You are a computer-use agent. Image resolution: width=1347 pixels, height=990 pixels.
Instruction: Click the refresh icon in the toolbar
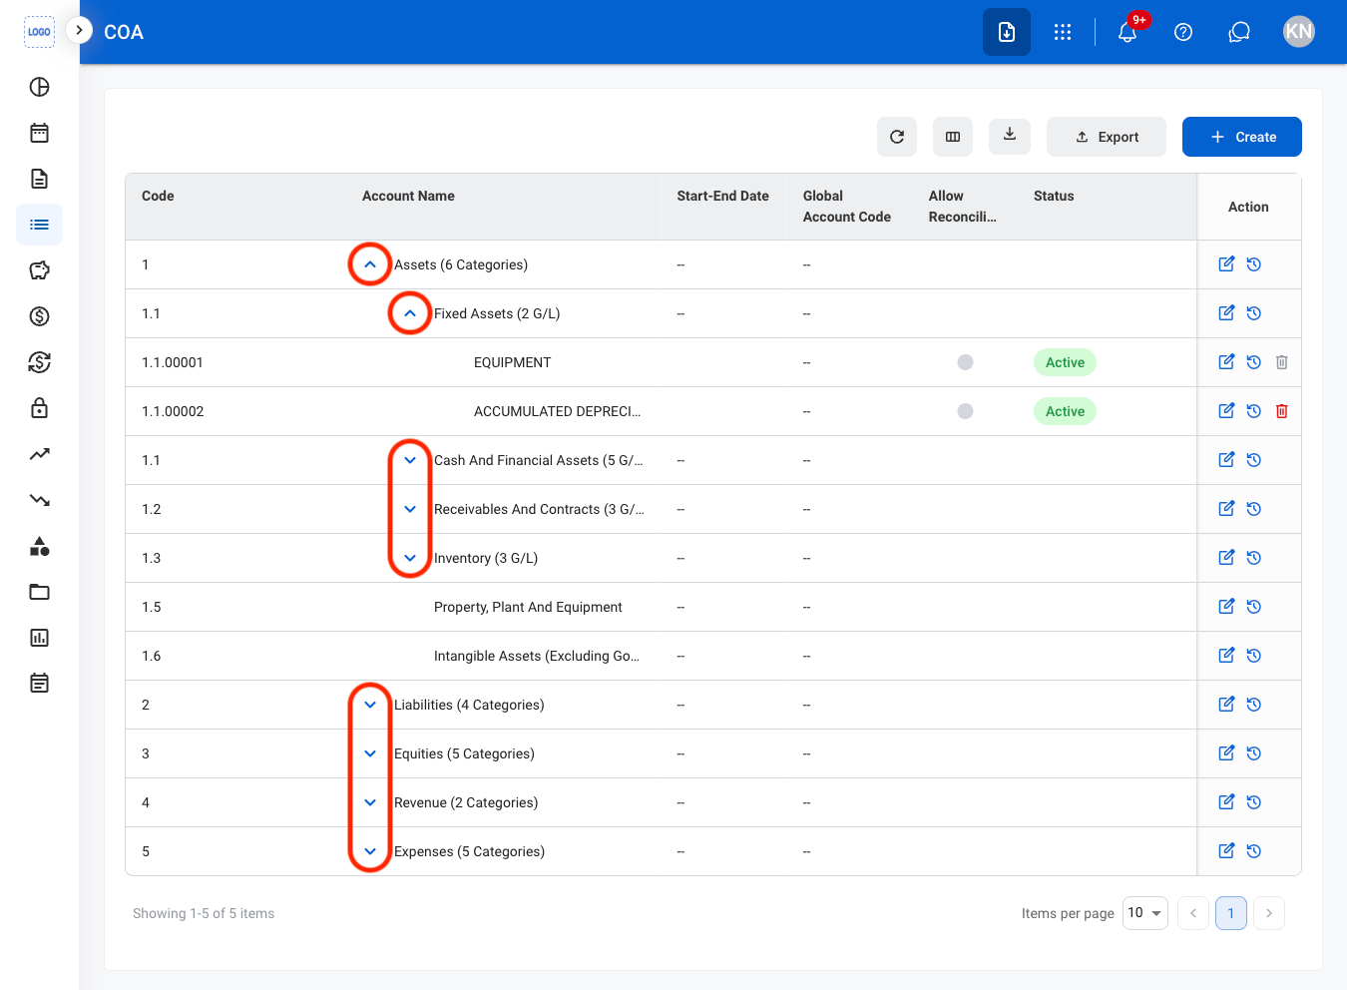pyautogui.click(x=897, y=137)
